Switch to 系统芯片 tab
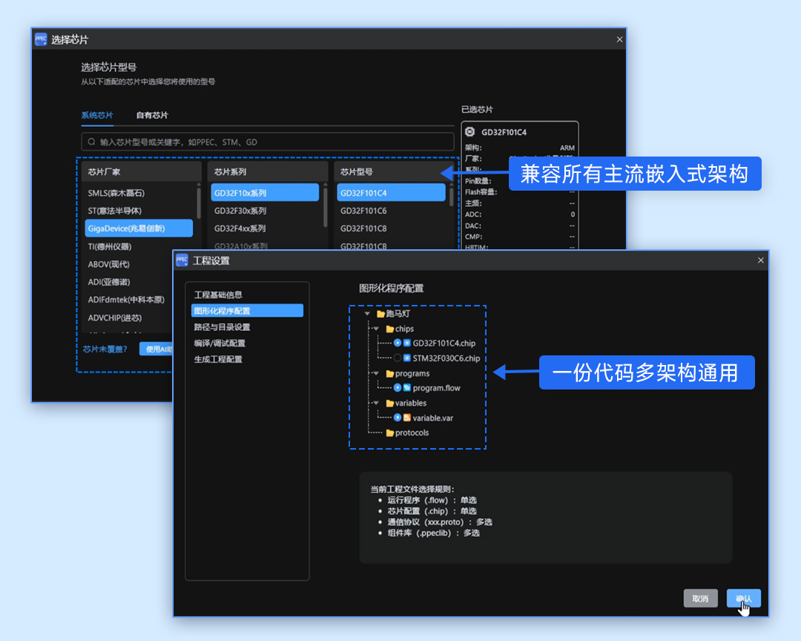This screenshot has width=801, height=641. coord(97,115)
